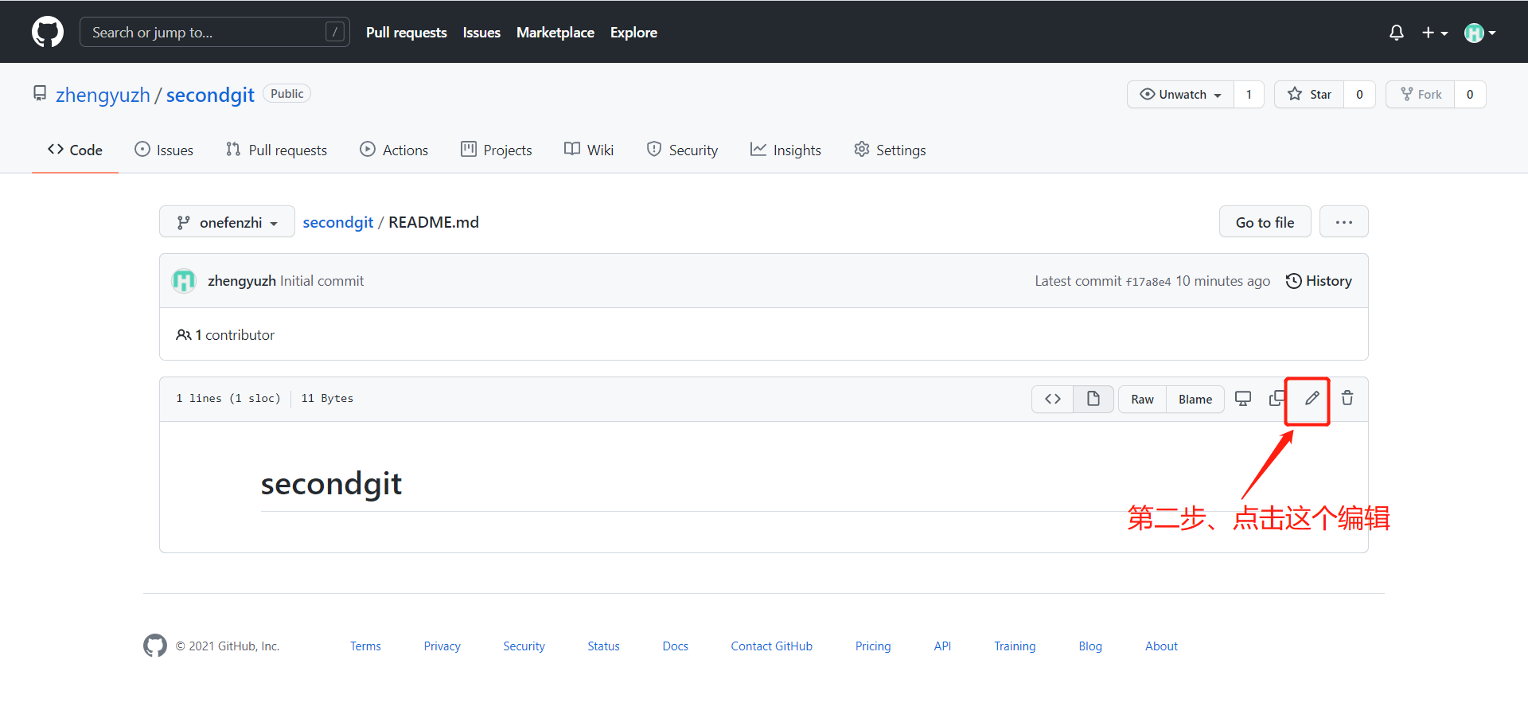
Task: Open Contact GitHub link
Action: coord(771,646)
